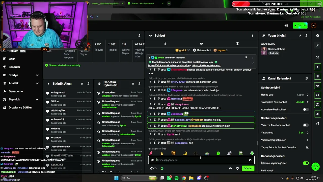This screenshot has width=323, height=182.
Task: Toggle Yalnızca Emotlarla sohbet switch
Action: pos(306,125)
